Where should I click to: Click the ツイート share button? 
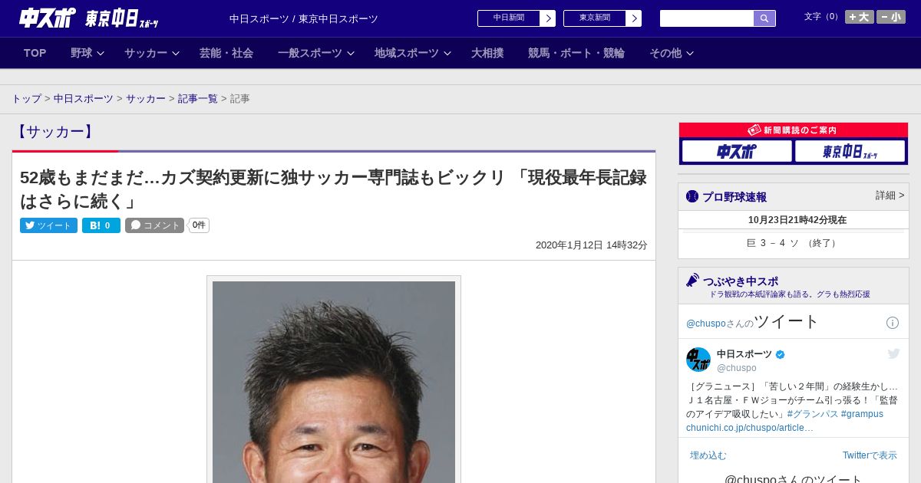click(x=48, y=225)
